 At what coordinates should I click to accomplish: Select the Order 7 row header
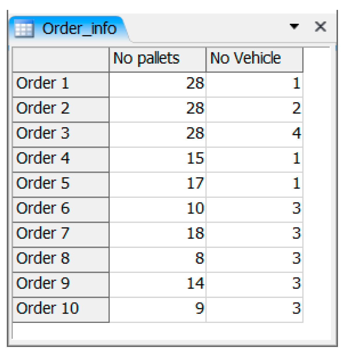pyautogui.click(x=61, y=234)
